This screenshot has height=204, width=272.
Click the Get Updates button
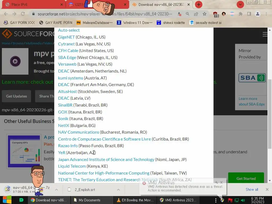(x=16, y=96)
